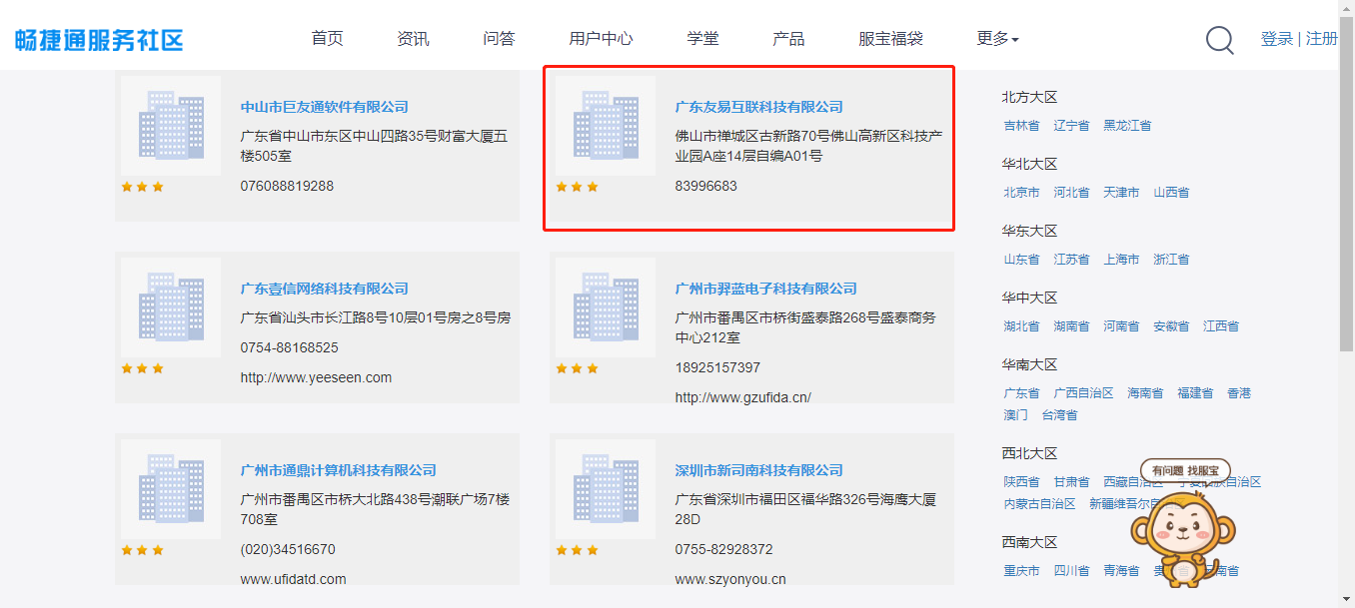Click the vertical page scrollbar
This screenshot has height=608, width=1355.
[1346, 200]
